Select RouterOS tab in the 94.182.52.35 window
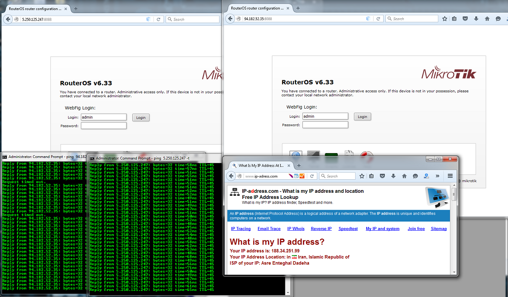This screenshot has height=297, width=508. (x=257, y=8)
